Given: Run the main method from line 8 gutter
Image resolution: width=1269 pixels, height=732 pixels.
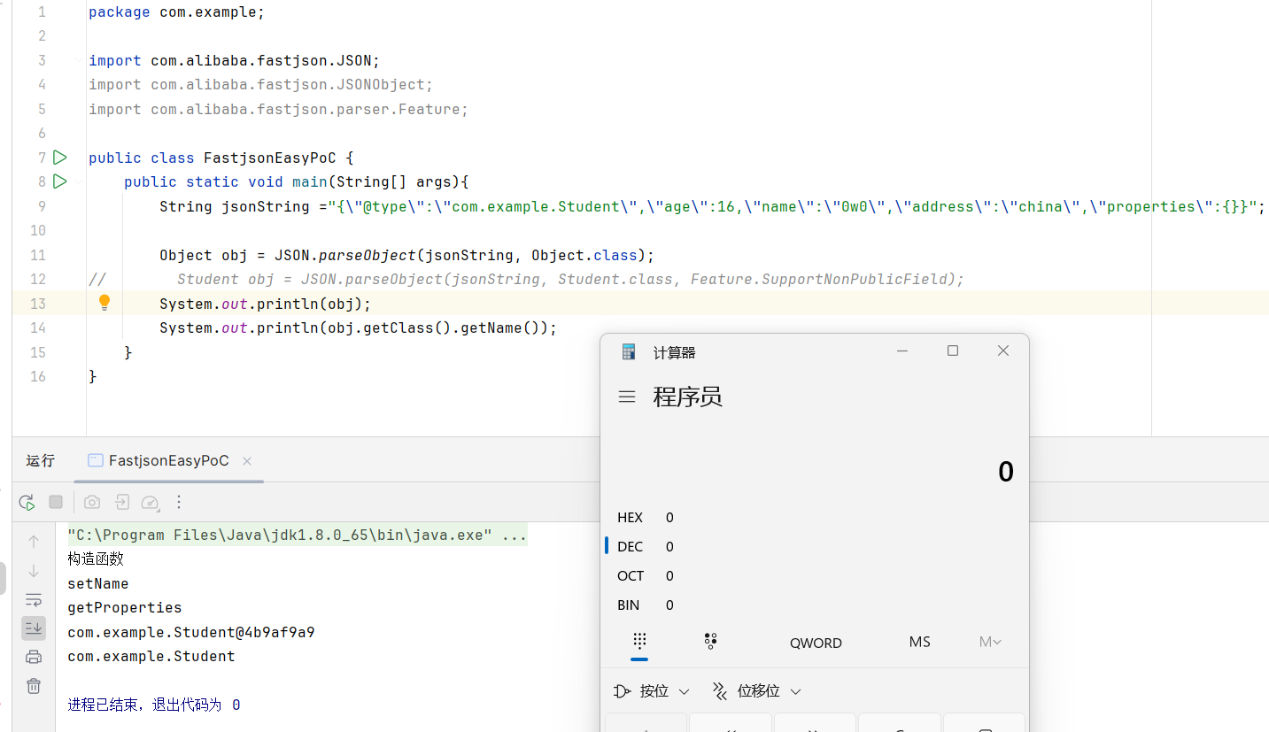Looking at the screenshot, I should (59, 181).
